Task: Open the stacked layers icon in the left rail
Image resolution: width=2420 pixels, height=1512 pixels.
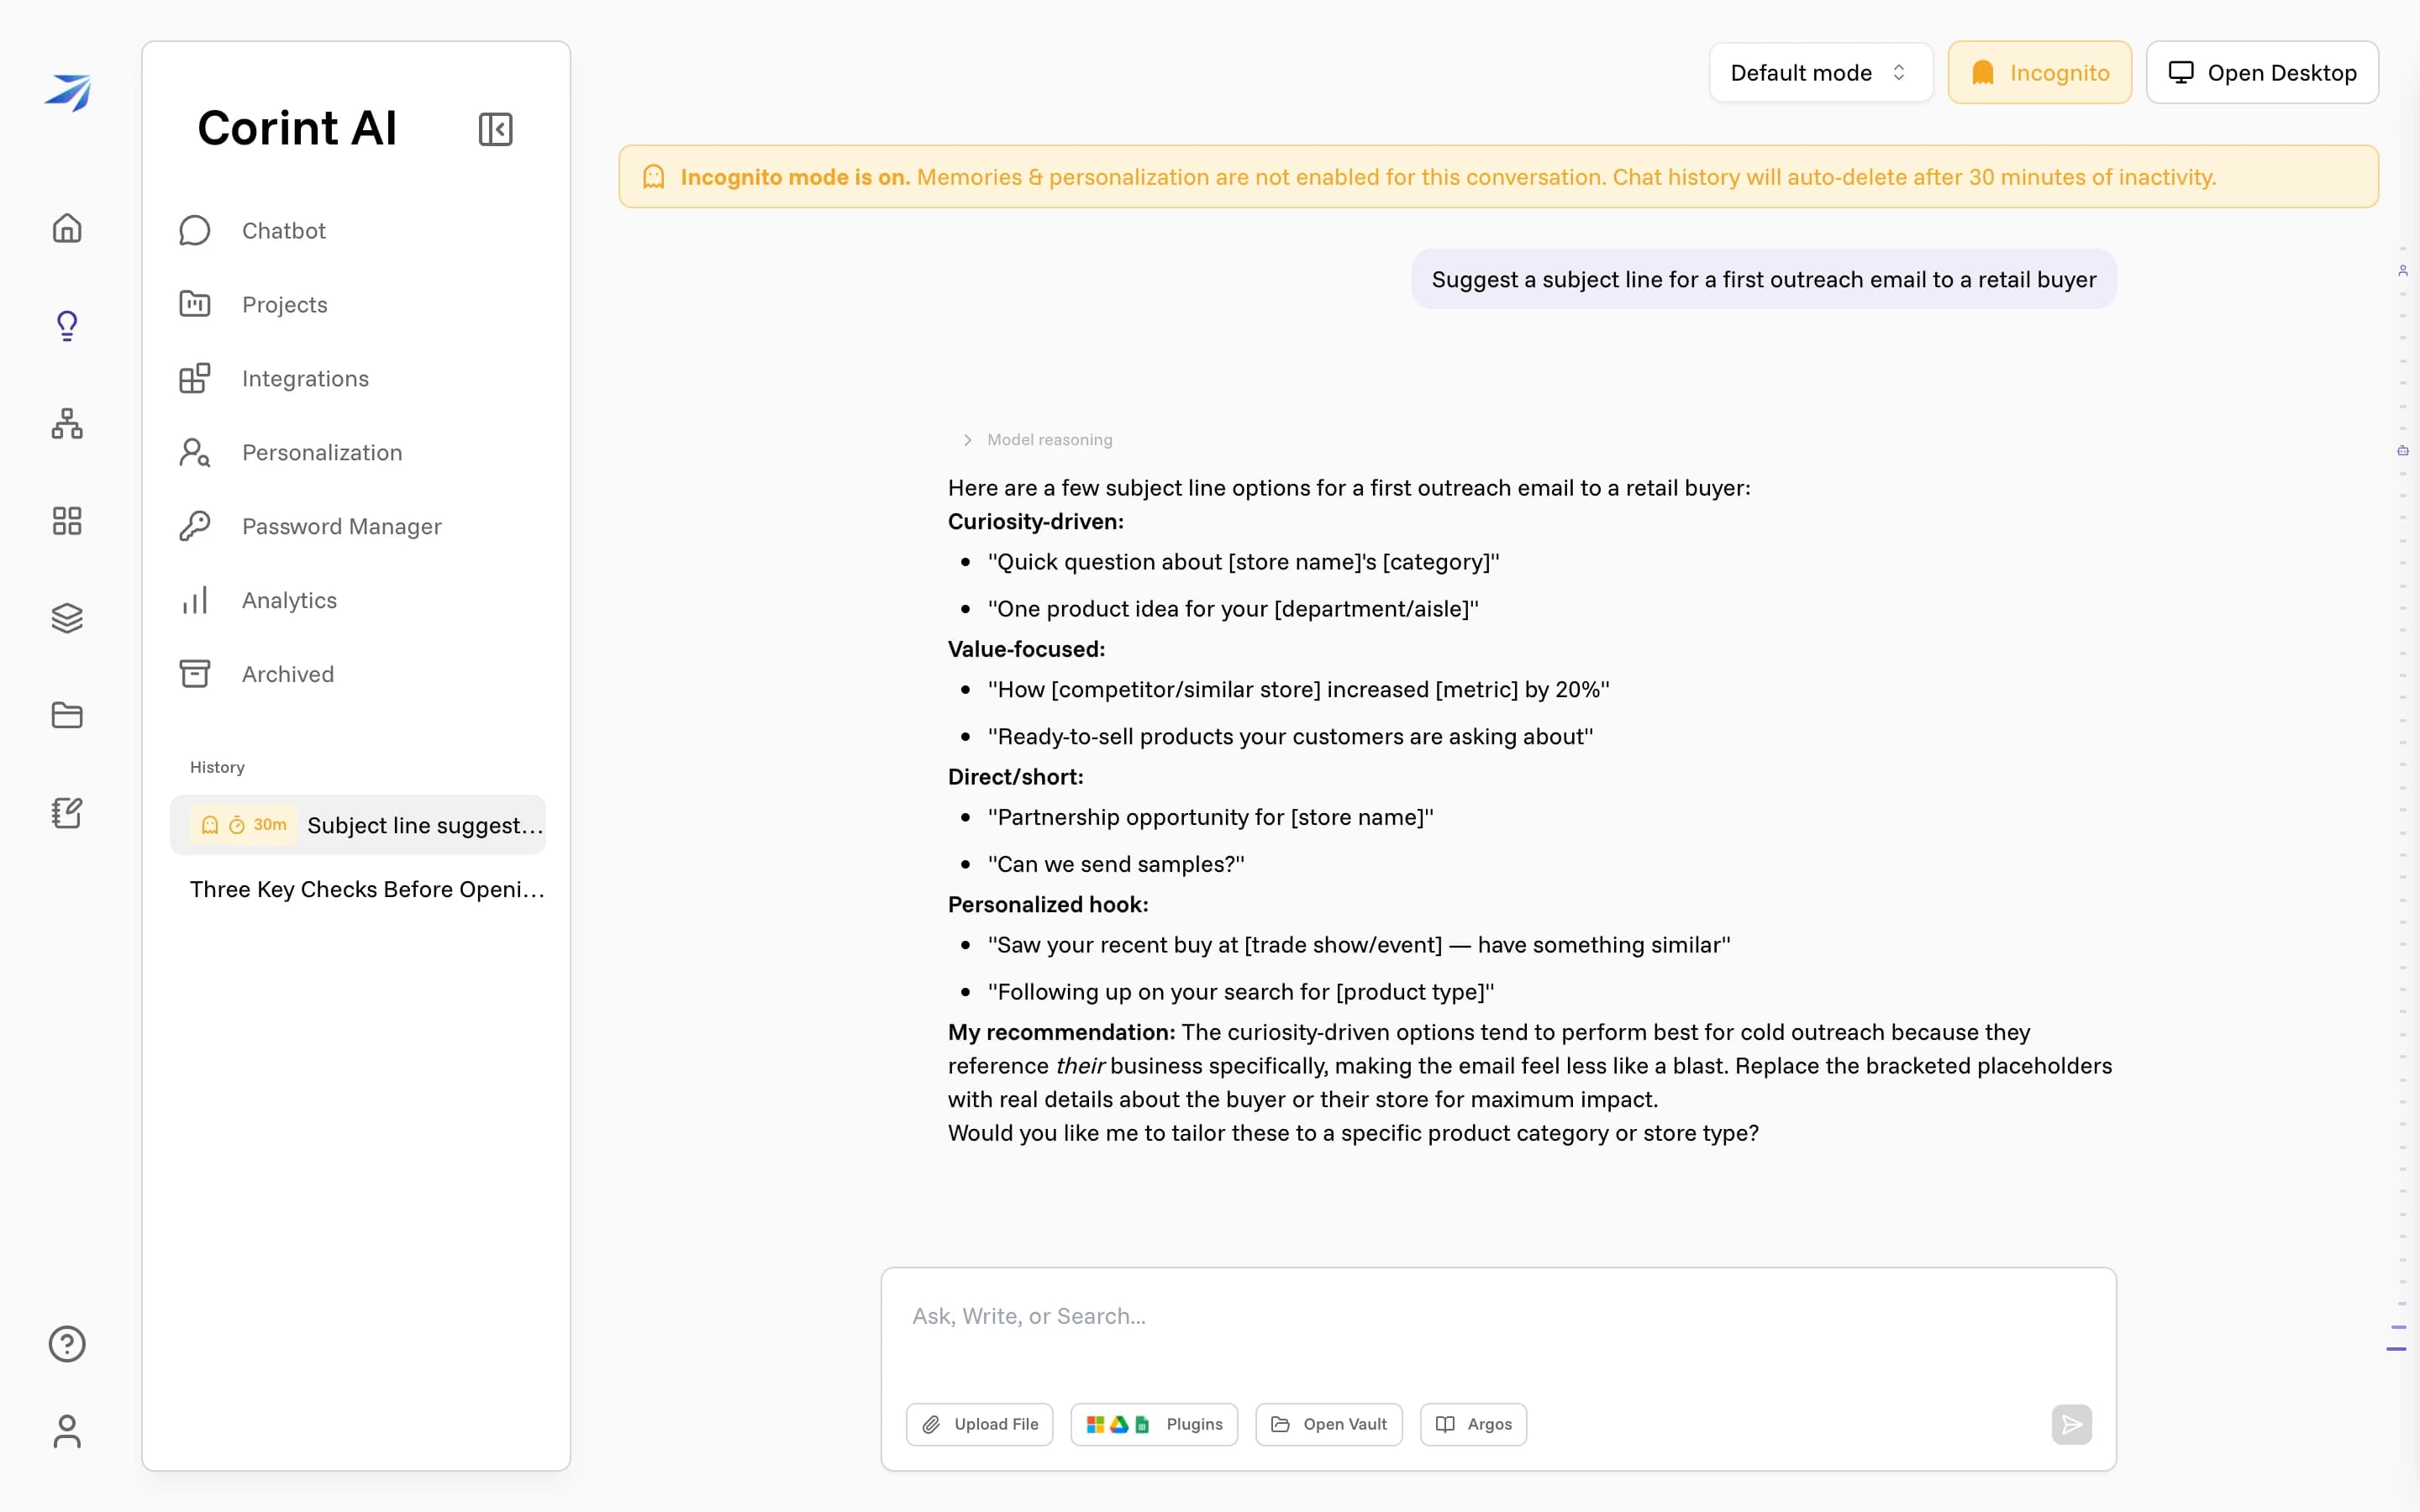Action: 67,618
